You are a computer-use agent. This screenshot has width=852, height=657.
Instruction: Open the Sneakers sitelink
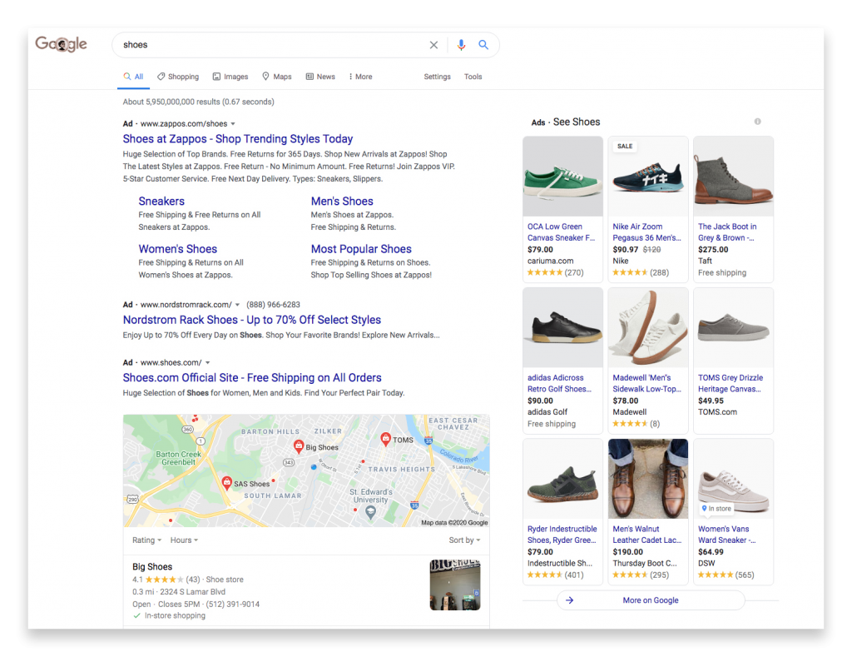tap(161, 202)
